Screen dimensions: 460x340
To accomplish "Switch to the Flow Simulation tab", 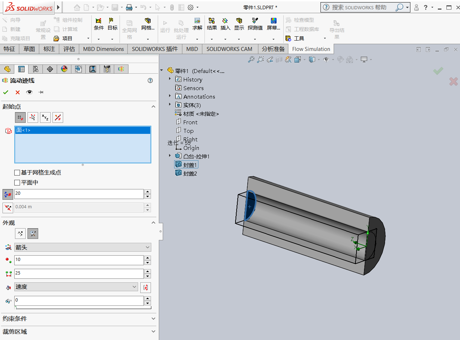I will tap(310, 49).
